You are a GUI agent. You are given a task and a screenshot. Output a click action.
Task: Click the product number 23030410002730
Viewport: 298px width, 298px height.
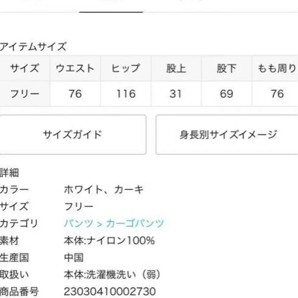pyautogui.click(x=110, y=291)
